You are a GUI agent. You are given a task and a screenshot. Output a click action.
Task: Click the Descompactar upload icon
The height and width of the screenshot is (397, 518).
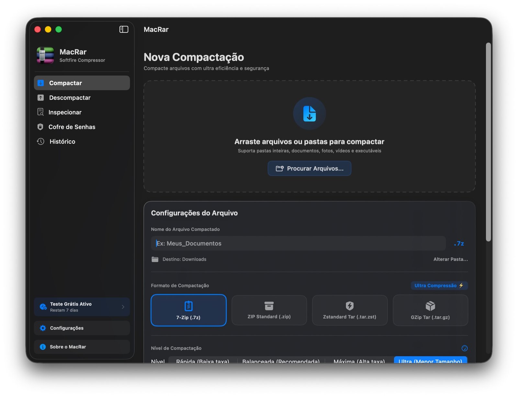41,98
